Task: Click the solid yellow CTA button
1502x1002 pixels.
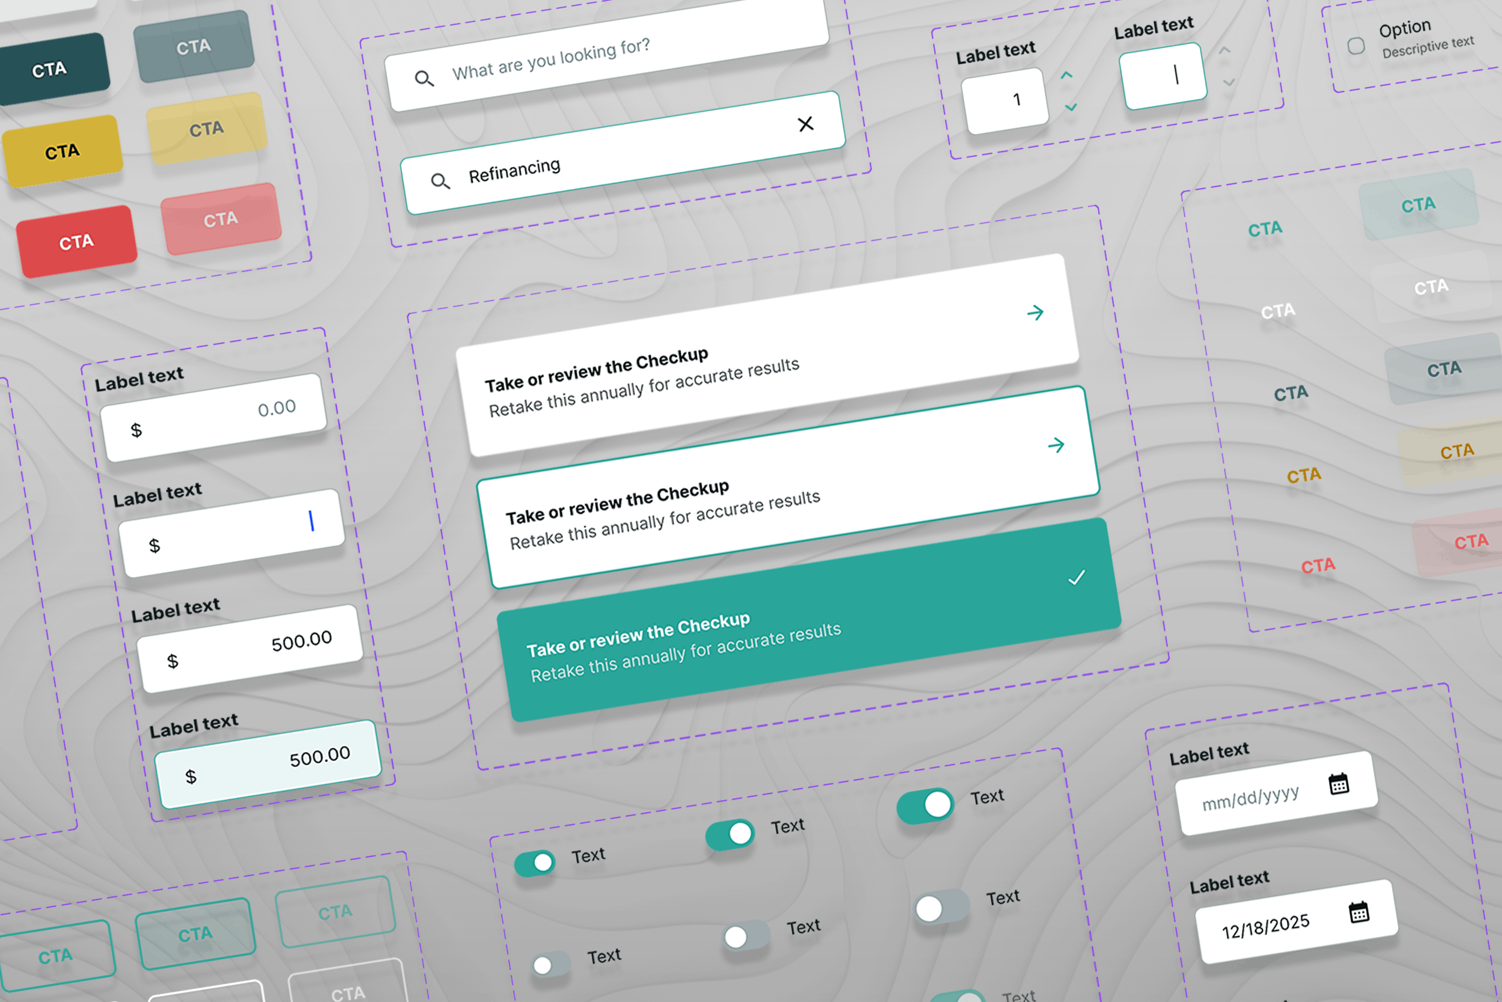Action: click(x=62, y=152)
